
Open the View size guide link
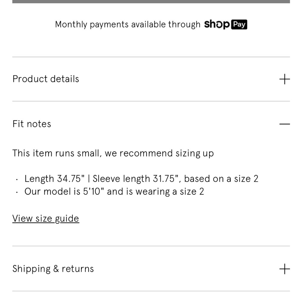pos(46,218)
